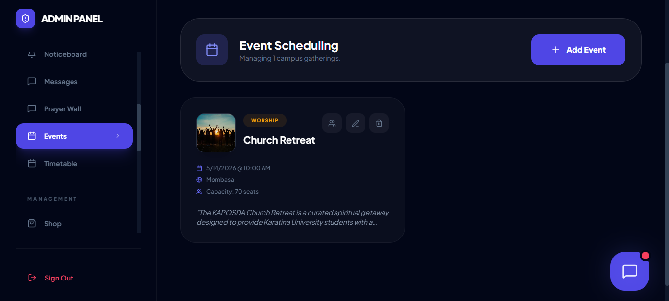
Task: Open the Prayer Wall speech bubble icon
Action: (x=31, y=108)
